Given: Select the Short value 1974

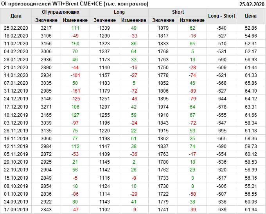Looking at the screenshot, I should point(163,107).
